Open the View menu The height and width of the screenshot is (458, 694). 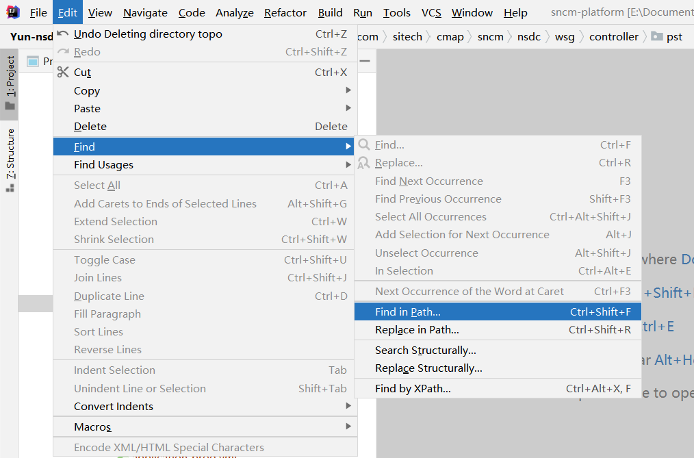(100, 13)
